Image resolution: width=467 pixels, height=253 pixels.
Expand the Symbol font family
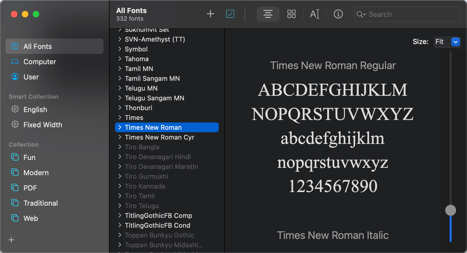pos(120,49)
